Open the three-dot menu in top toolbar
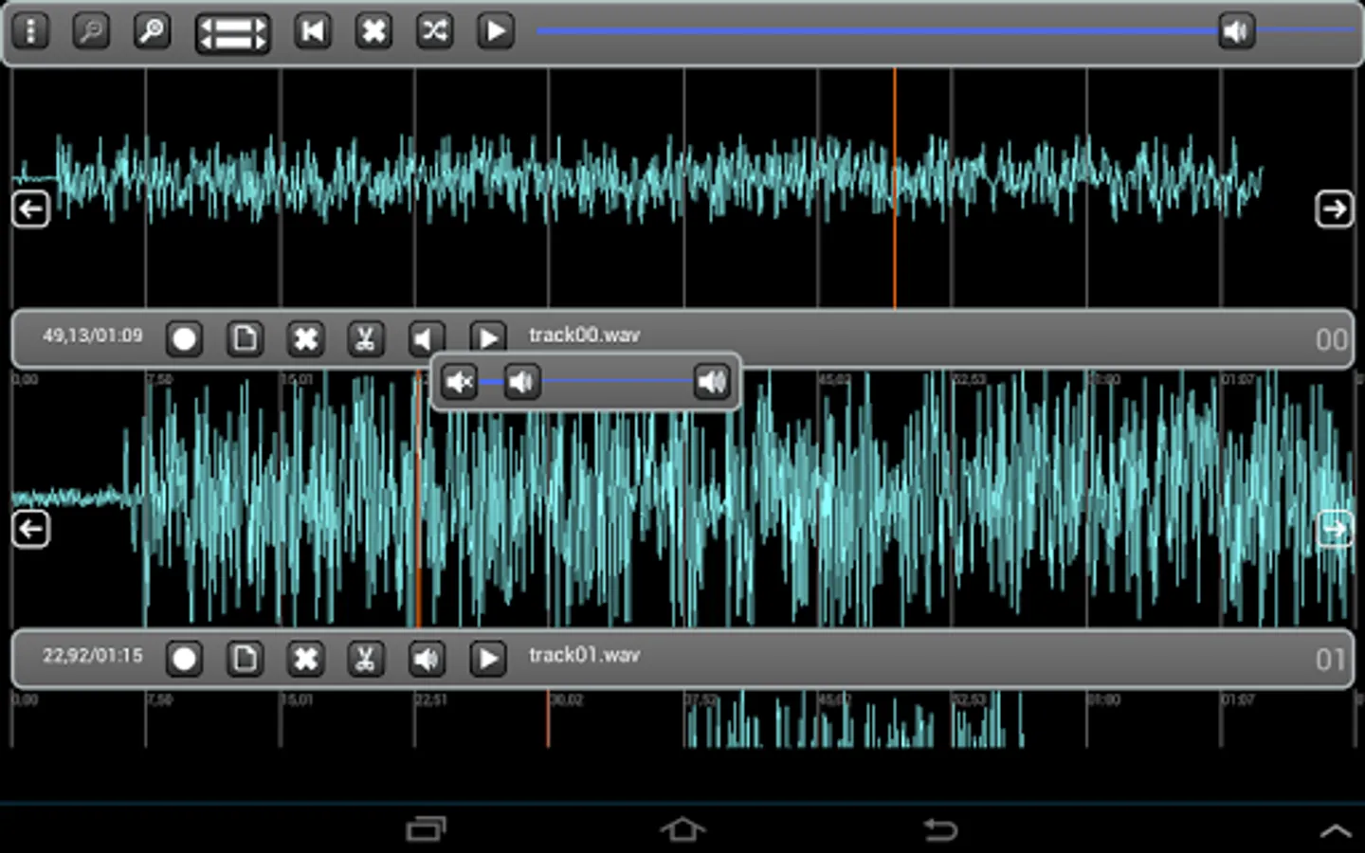1365x853 pixels. click(x=31, y=31)
